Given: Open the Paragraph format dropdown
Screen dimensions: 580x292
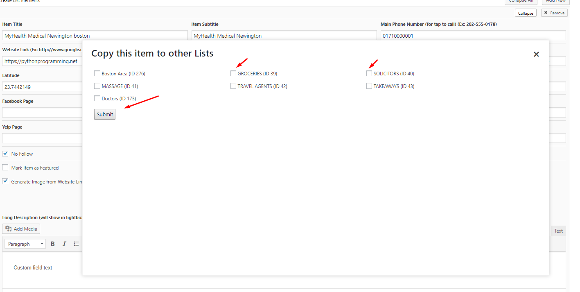Looking at the screenshot, I should point(25,244).
